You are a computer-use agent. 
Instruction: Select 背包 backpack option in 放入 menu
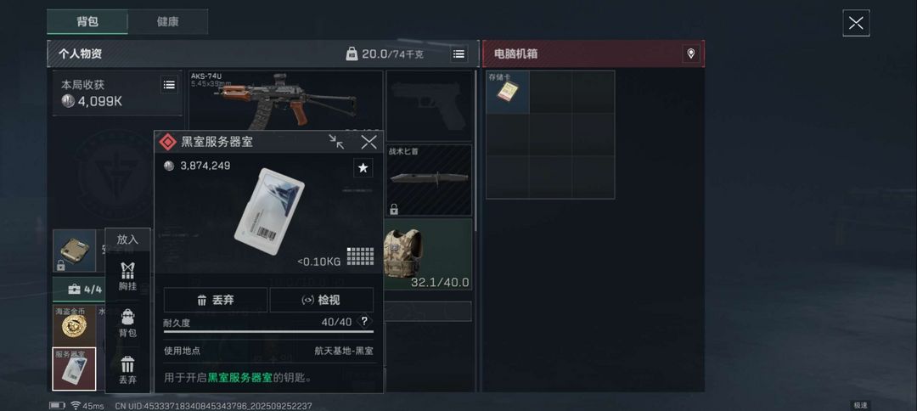[127, 324]
